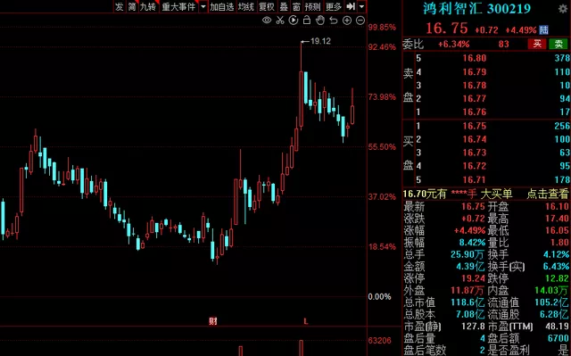Click the 跌停 value 12.82

[557, 278]
